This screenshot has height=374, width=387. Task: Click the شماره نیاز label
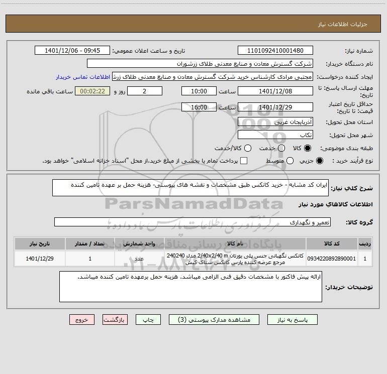(x=359, y=51)
